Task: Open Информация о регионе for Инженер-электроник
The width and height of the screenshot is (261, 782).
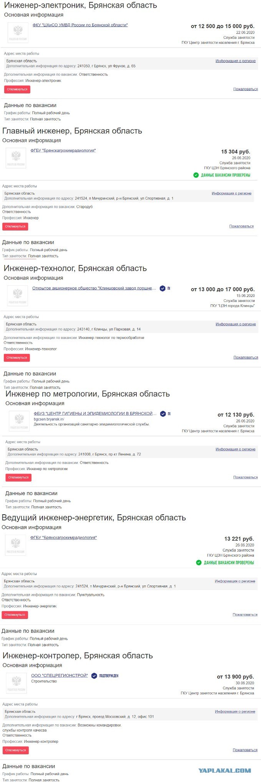Action: point(236,61)
